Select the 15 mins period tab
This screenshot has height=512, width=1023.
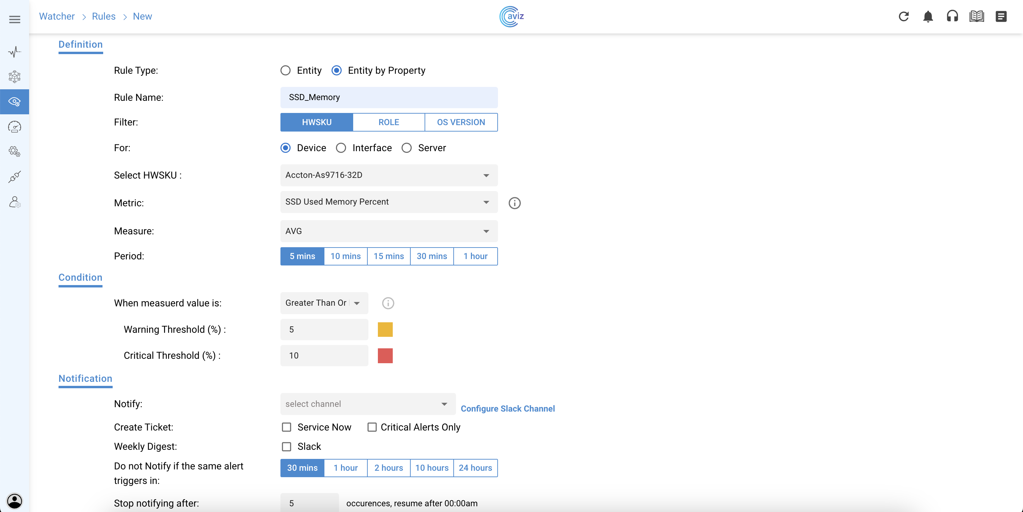(x=388, y=256)
